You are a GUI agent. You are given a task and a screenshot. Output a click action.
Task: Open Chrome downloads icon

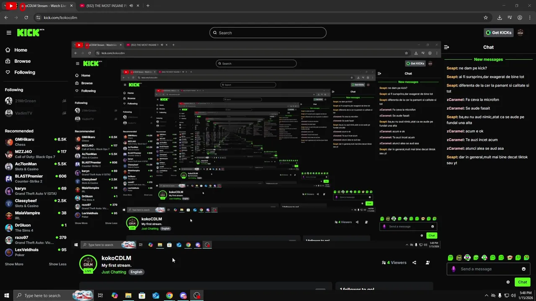click(500, 18)
